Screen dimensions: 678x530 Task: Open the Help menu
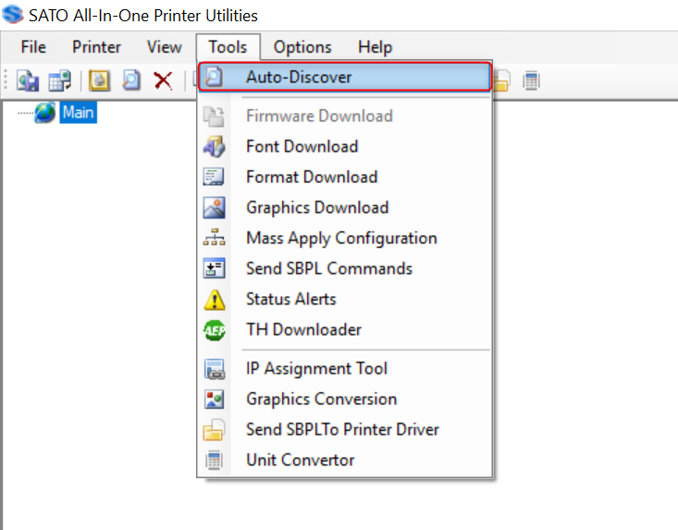(375, 47)
